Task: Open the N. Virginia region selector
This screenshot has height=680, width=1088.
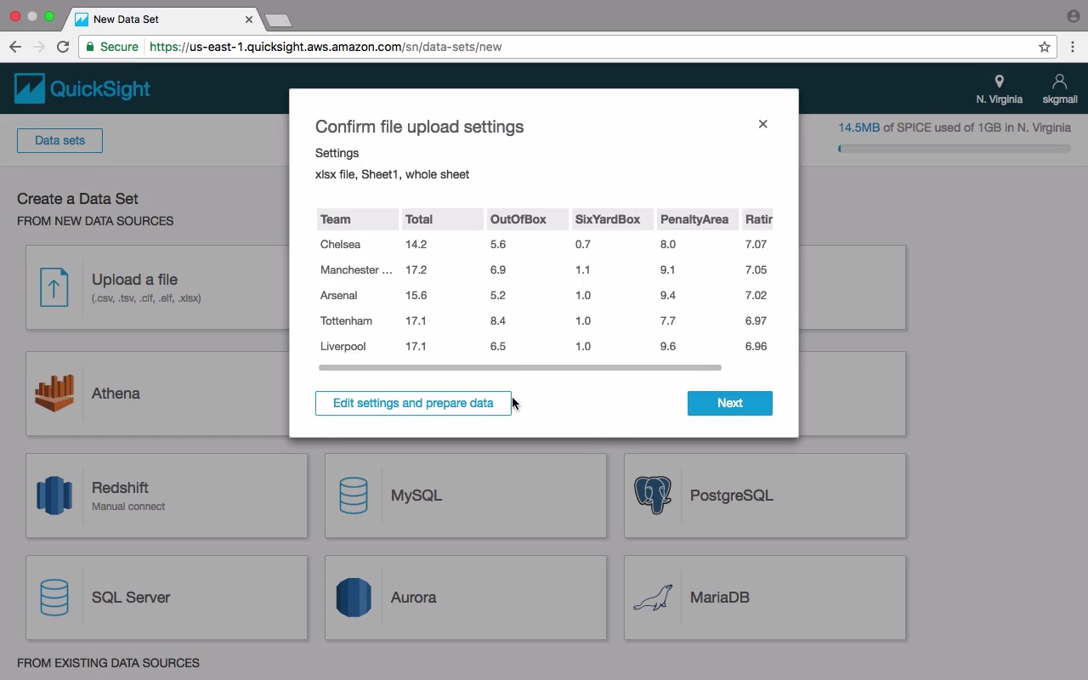Action: (x=999, y=89)
